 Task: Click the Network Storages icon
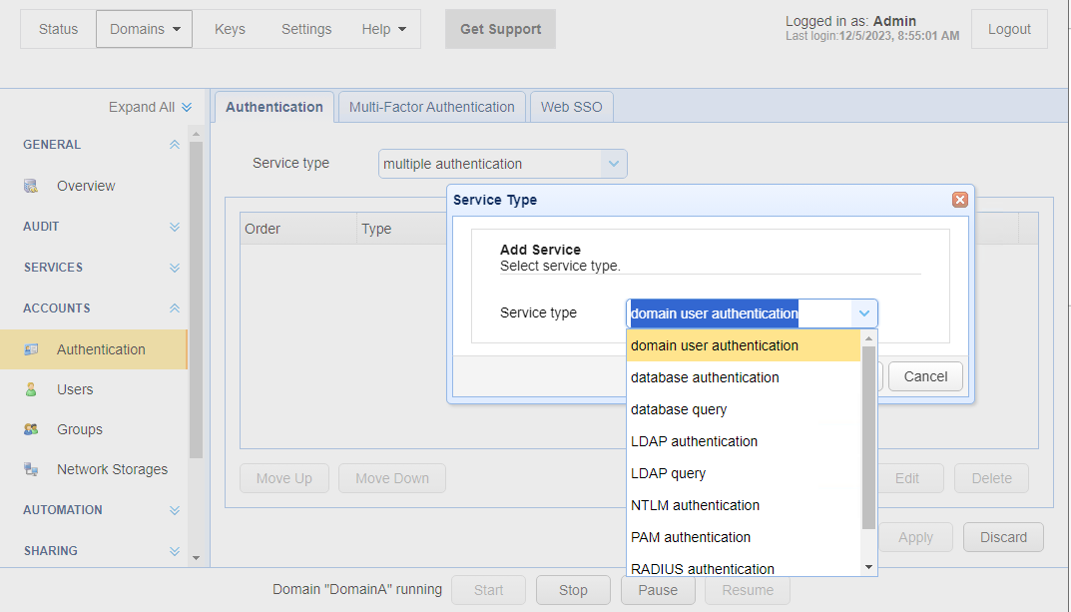tap(31, 469)
